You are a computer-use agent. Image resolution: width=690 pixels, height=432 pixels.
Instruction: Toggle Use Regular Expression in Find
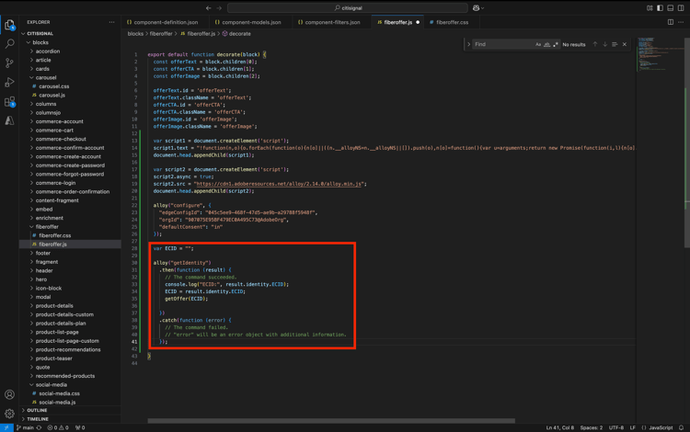tap(556, 44)
